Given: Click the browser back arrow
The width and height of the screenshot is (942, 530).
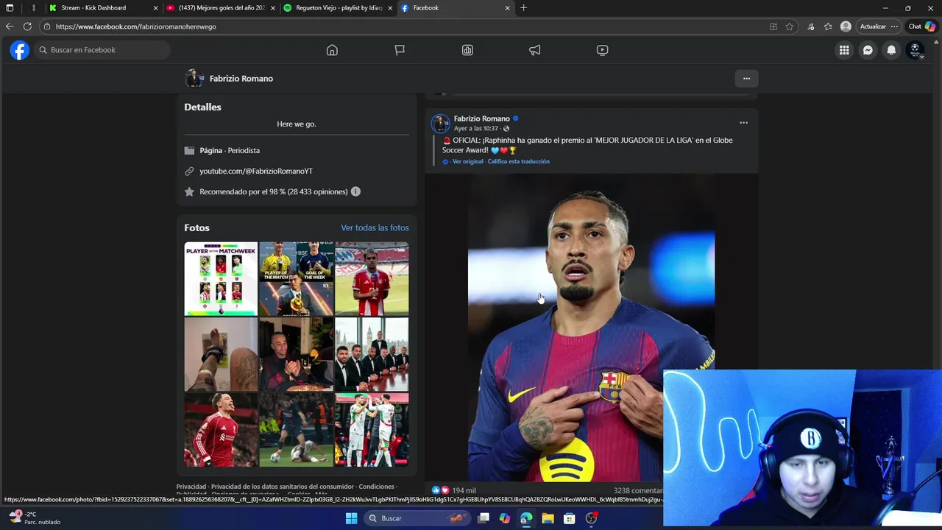Looking at the screenshot, I should [x=10, y=26].
